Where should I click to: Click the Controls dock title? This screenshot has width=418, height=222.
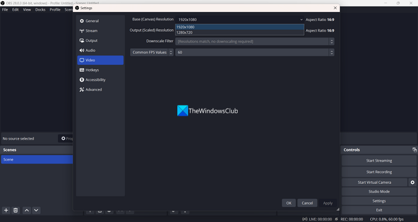351,150
